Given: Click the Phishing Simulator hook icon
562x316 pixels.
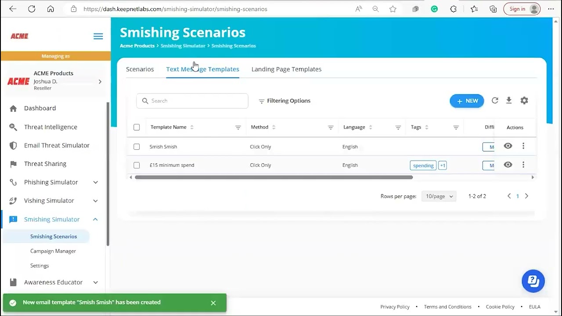Looking at the screenshot, I should coord(13,182).
